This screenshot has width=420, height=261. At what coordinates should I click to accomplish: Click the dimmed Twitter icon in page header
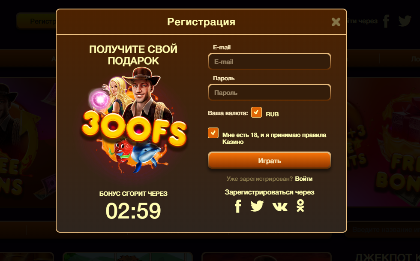point(405,21)
